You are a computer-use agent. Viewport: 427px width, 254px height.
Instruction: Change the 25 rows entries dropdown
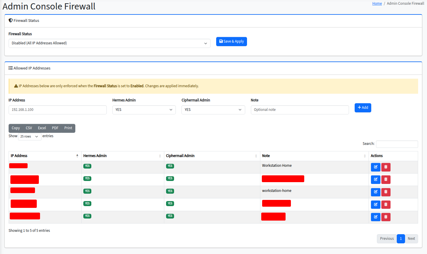30,136
